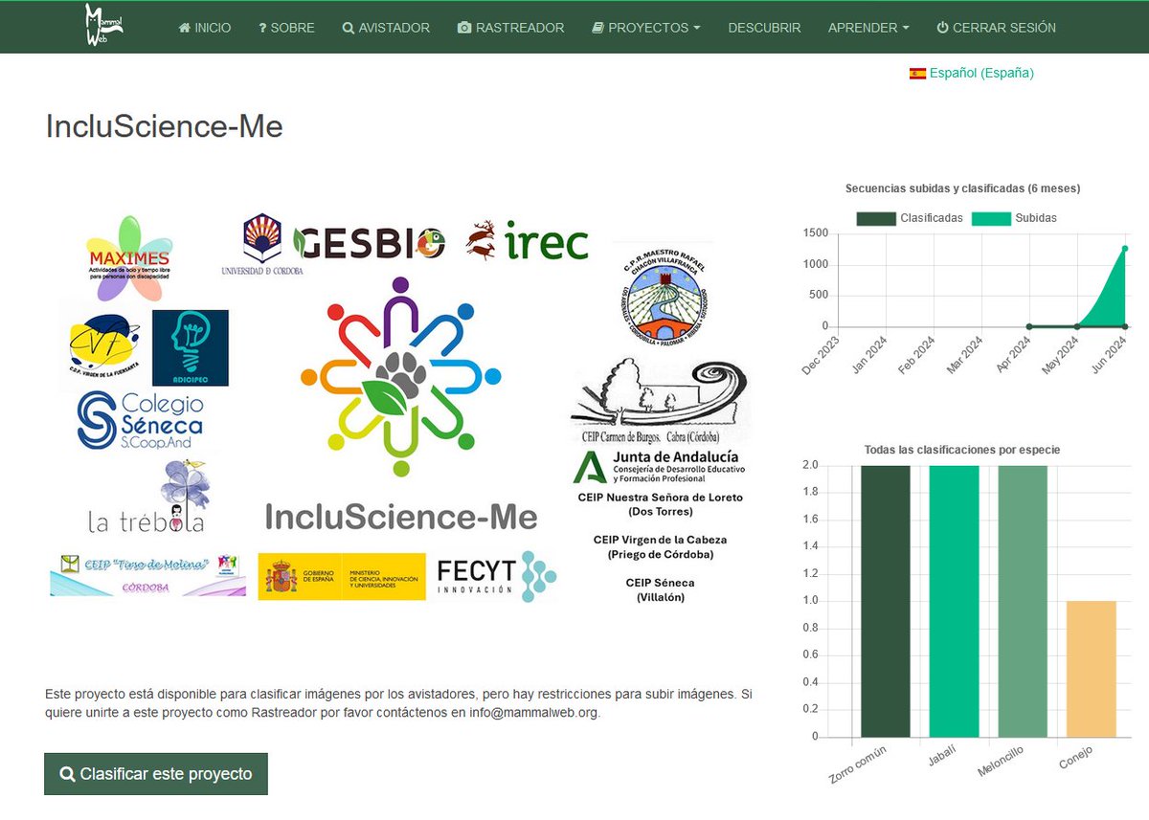Expand the PROYECTOS dropdown menu

(x=646, y=28)
